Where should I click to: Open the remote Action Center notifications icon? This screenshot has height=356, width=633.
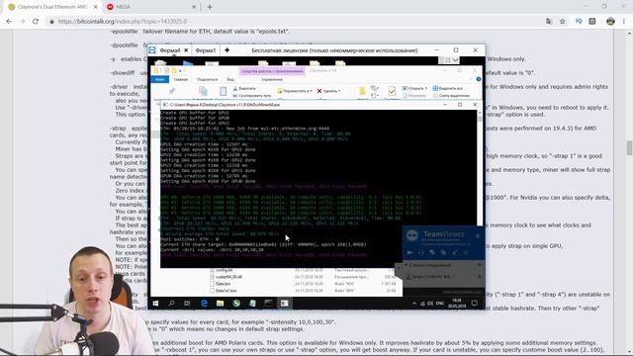tap(475, 304)
